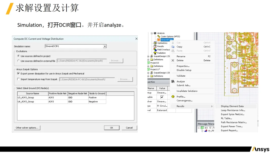The image size is (272, 153).
Task: Expand IcepakDesign1 node right below Radiation
Action: click(x=148, y=56)
